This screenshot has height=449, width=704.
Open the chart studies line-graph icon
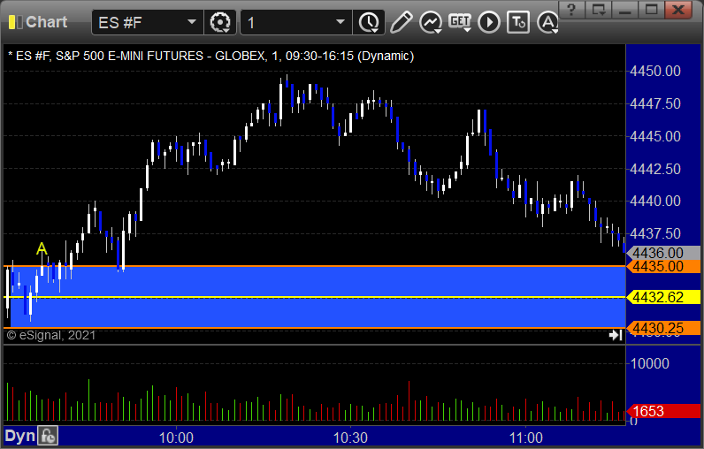[x=431, y=22]
